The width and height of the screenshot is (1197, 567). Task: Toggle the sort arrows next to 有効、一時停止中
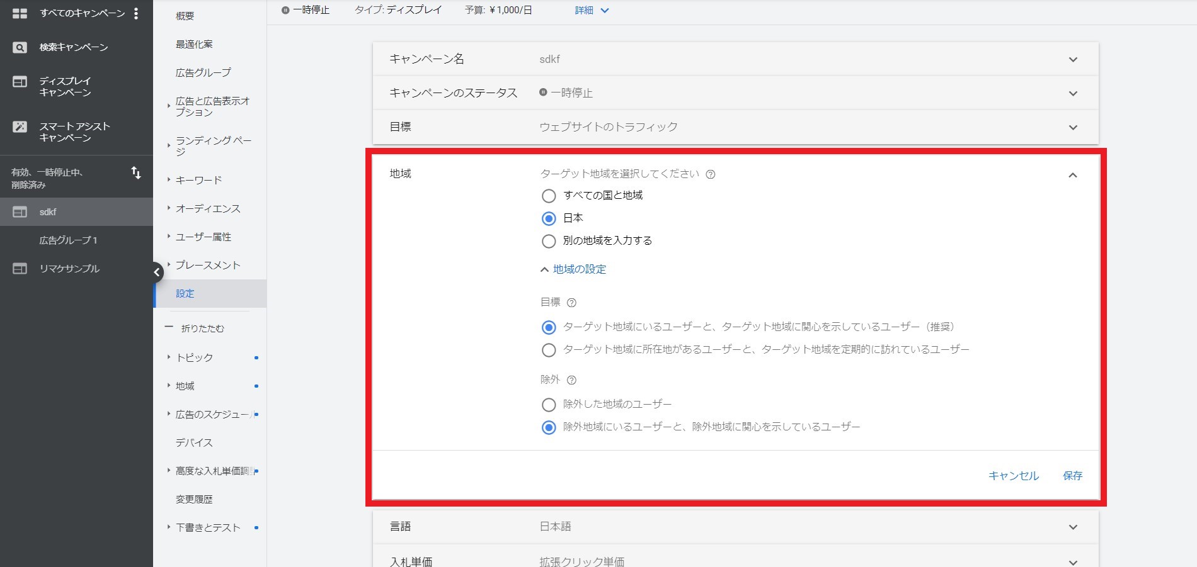click(x=136, y=173)
